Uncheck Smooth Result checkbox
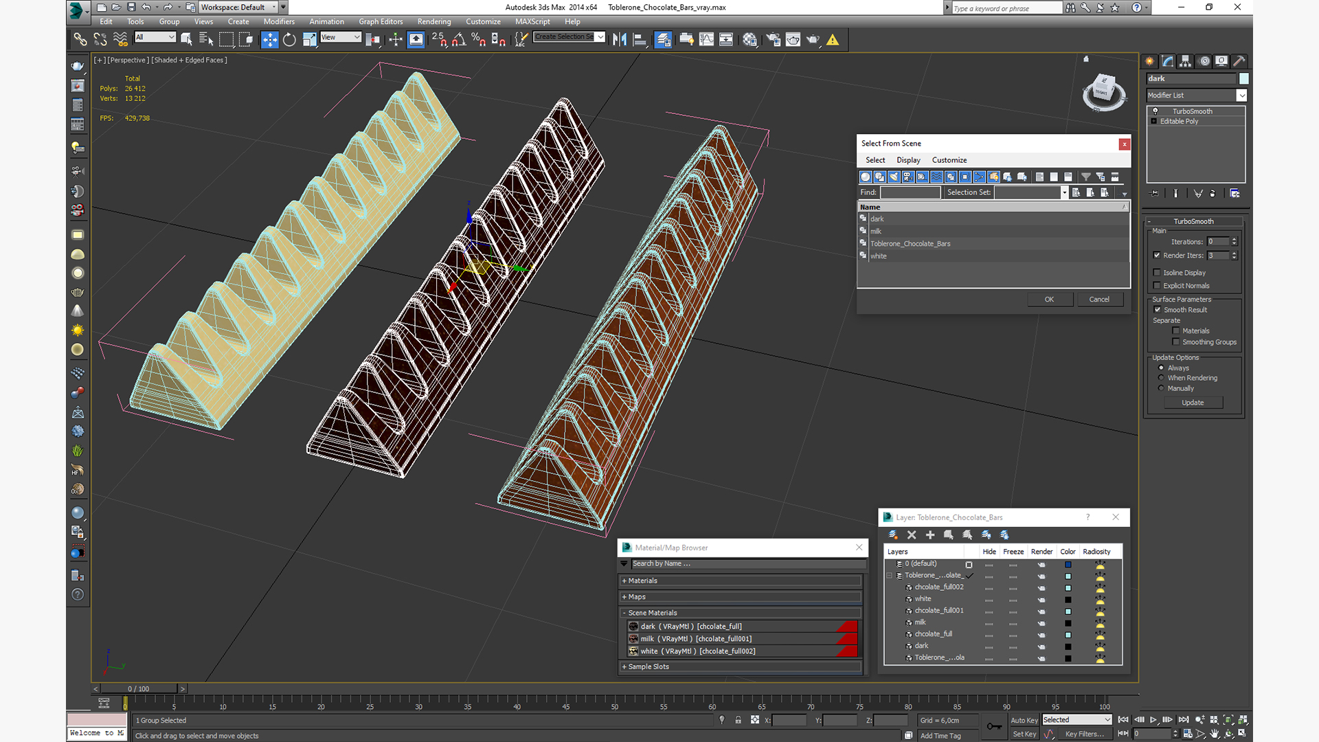This screenshot has width=1319, height=742. [1158, 310]
